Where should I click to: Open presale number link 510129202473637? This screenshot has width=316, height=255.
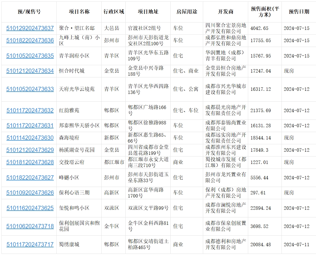click(x=30, y=28)
